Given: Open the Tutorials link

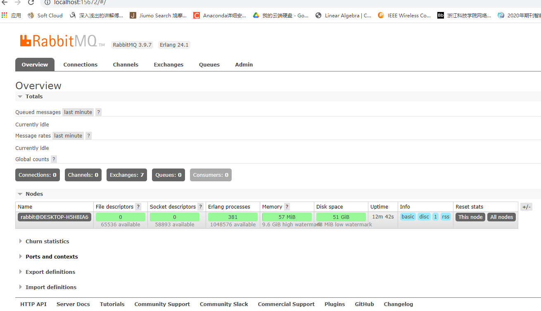Looking at the screenshot, I should point(112,304).
